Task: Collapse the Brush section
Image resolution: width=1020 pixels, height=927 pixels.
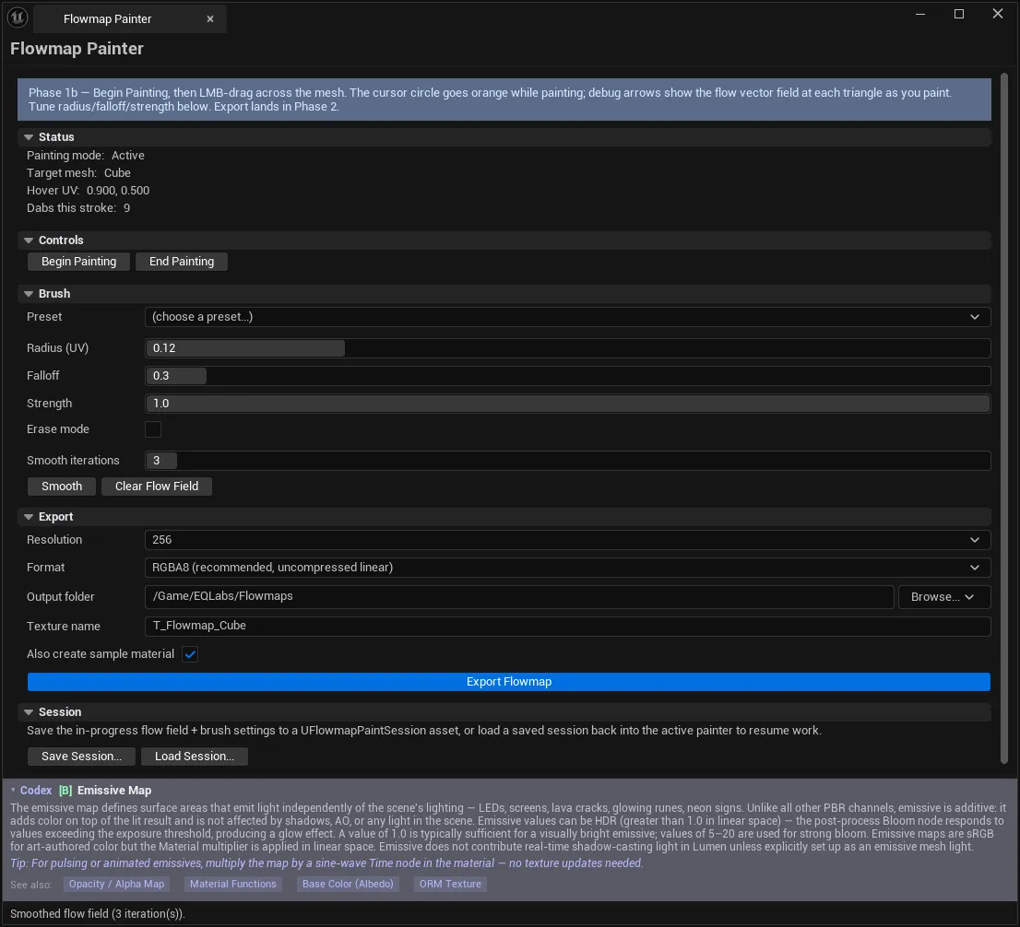Action: point(29,294)
